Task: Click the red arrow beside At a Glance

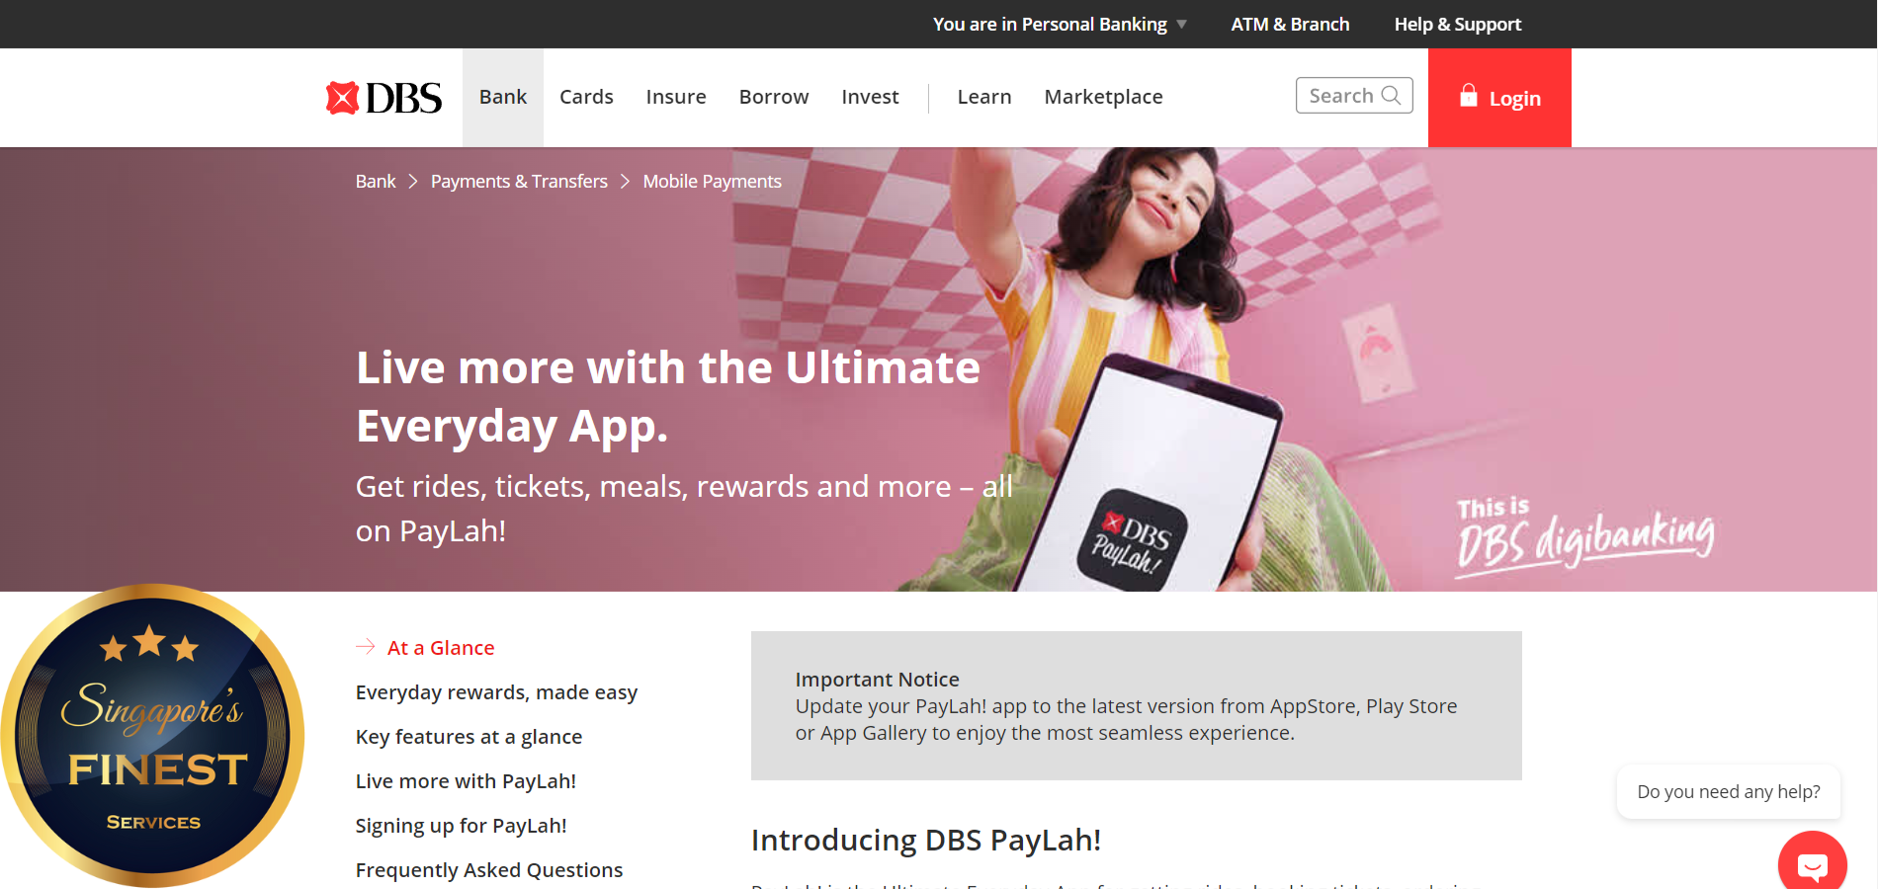Action: [x=366, y=647]
